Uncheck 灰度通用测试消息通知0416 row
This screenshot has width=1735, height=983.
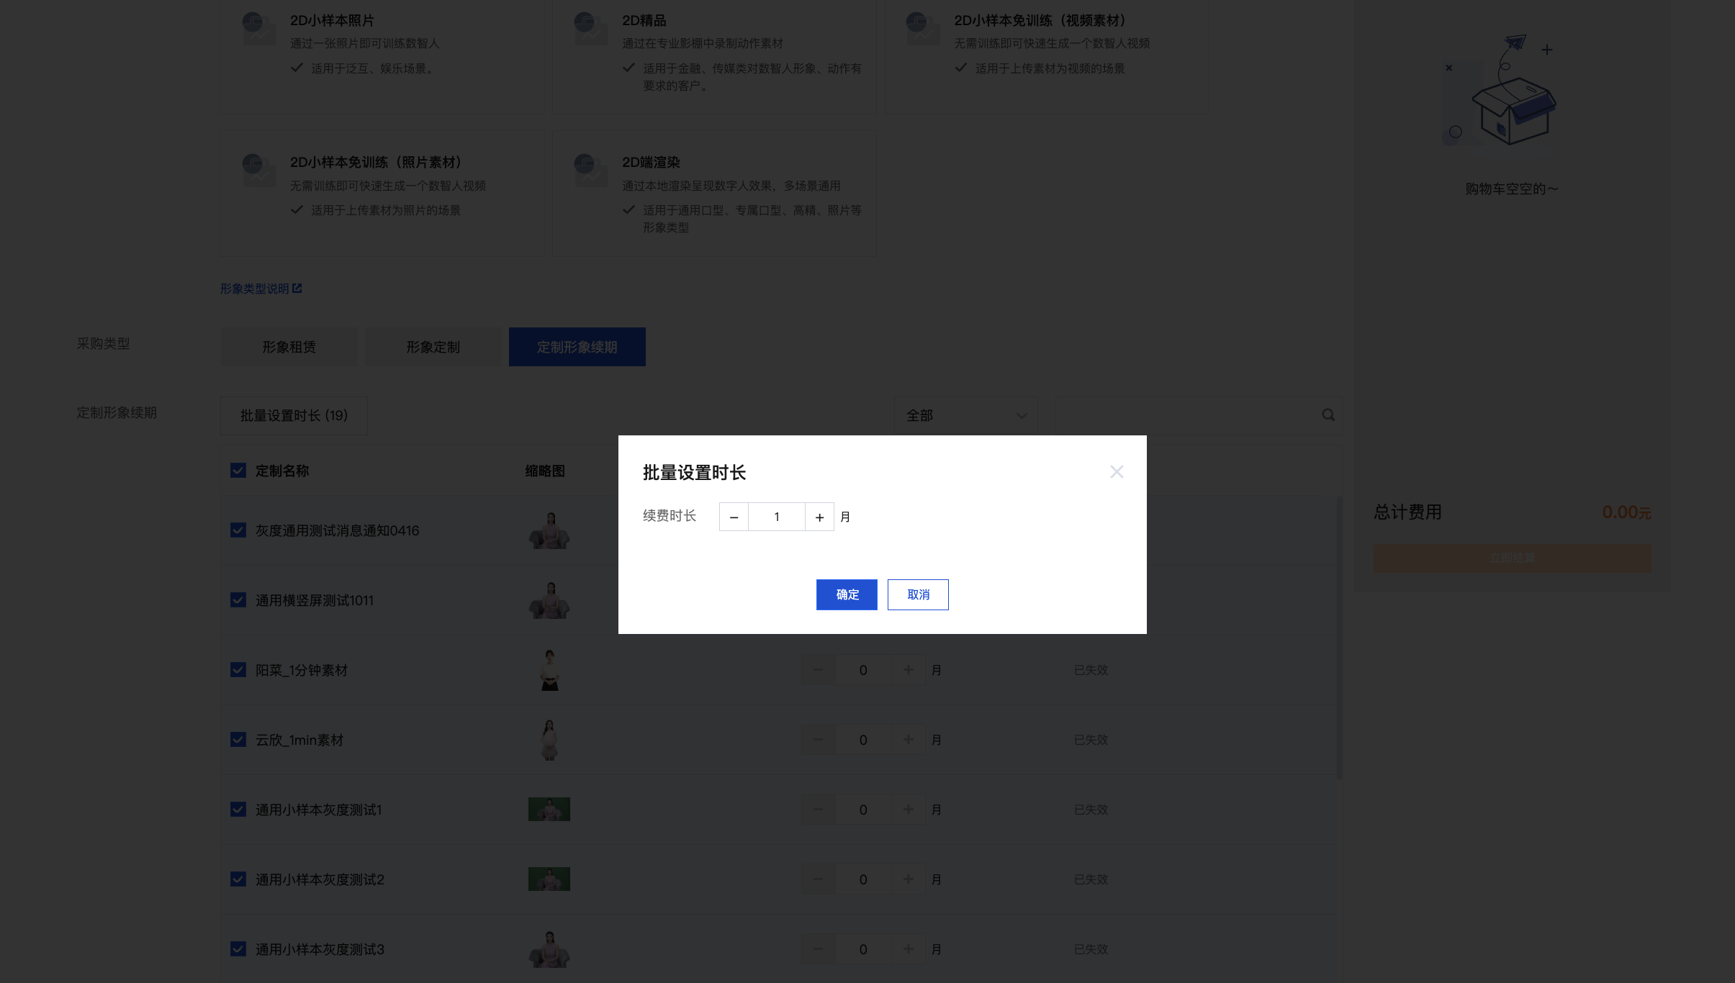pos(238,530)
